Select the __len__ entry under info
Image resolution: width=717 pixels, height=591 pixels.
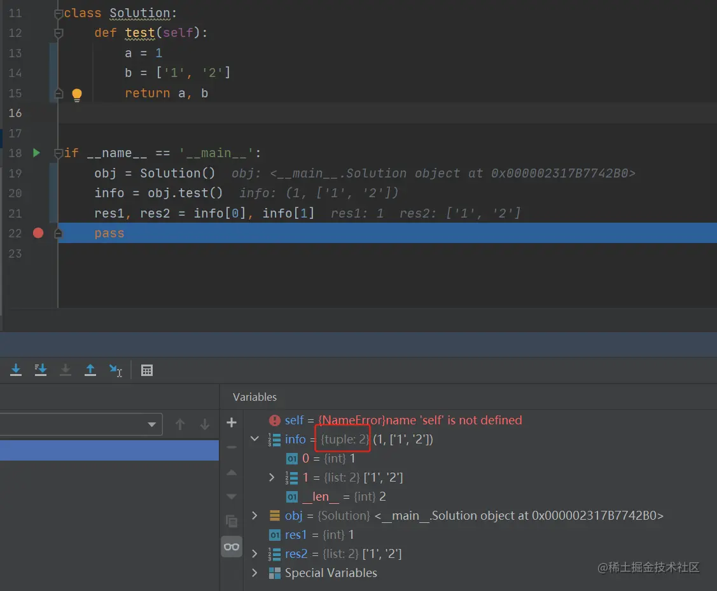[x=480, y=496]
